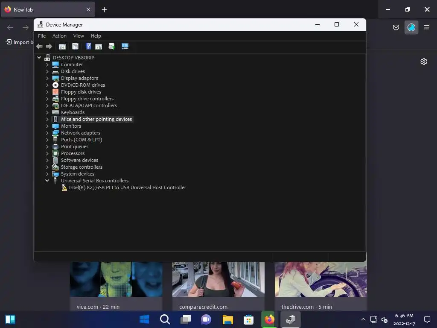Click the warning icon on Intel USB controller
Viewport: 437px width, 328px height.
(x=64, y=188)
